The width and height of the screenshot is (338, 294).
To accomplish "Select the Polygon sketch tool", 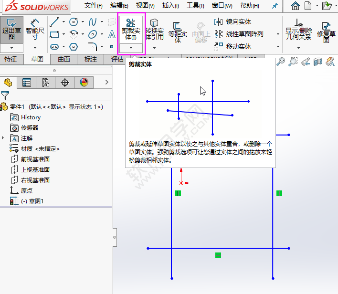I will click(74, 47).
